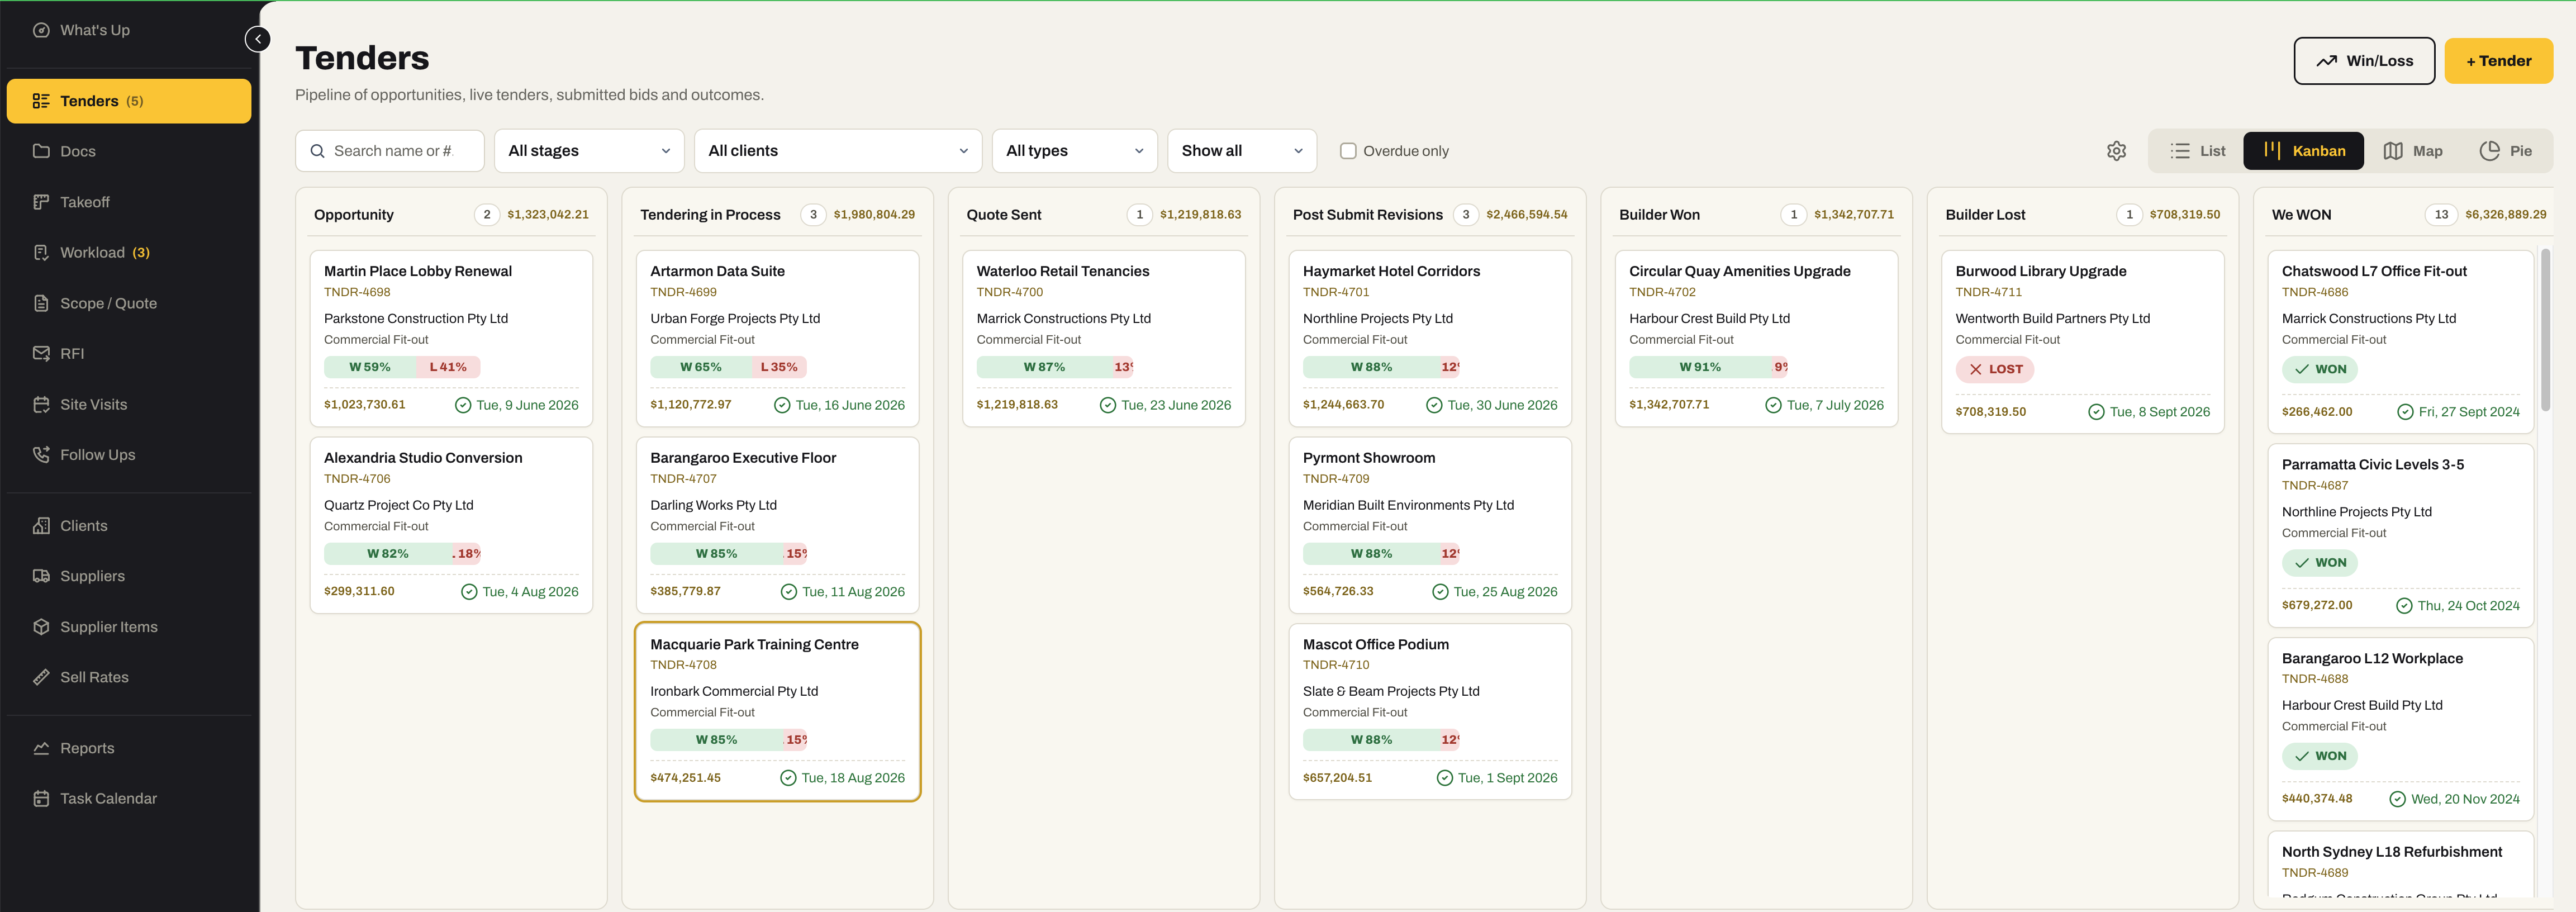Switch to Pie view tab
The height and width of the screenshot is (912, 2576).
click(2505, 151)
